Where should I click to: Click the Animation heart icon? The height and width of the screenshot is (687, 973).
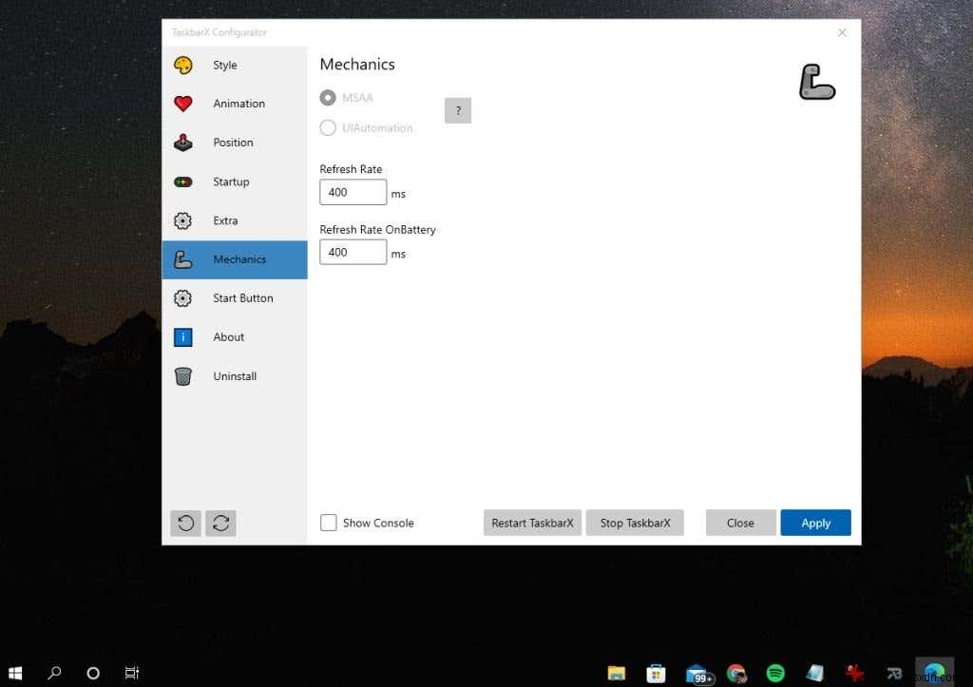point(183,104)
